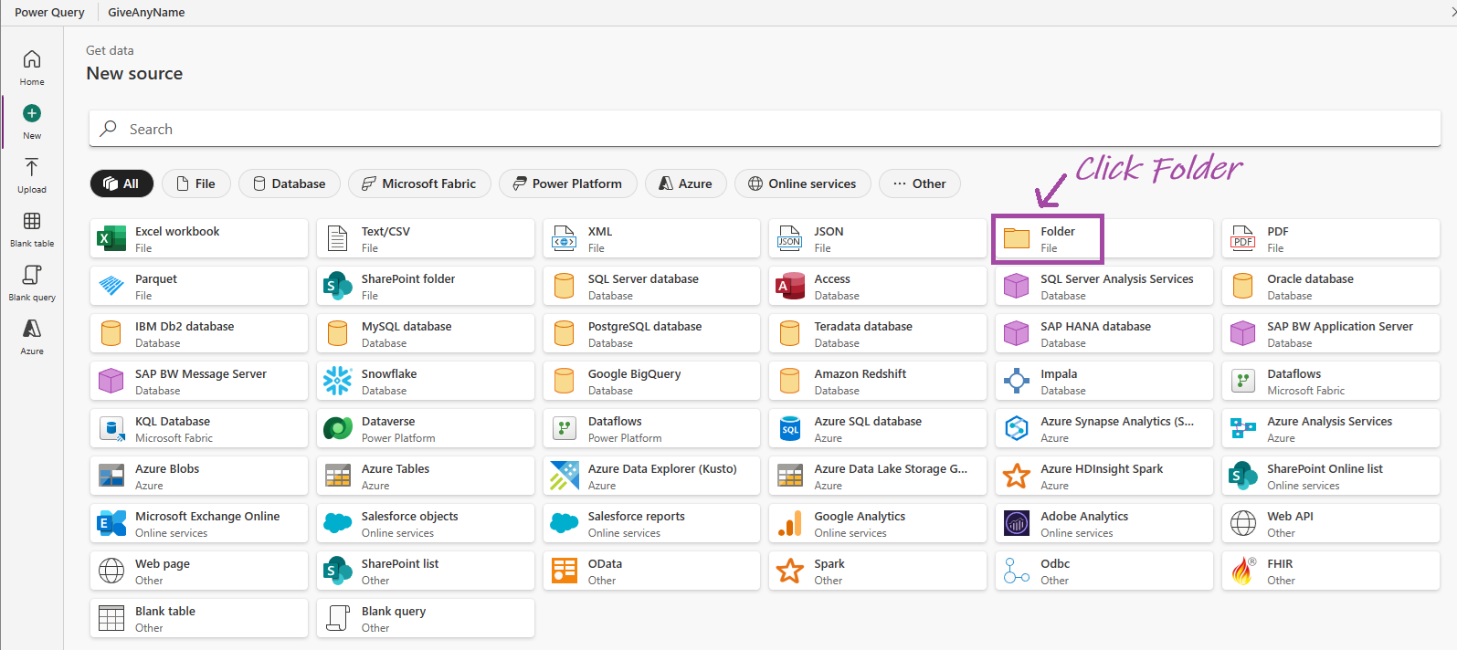Open Azure in the sidebar
1457x650 pixels.
[32, 337]
